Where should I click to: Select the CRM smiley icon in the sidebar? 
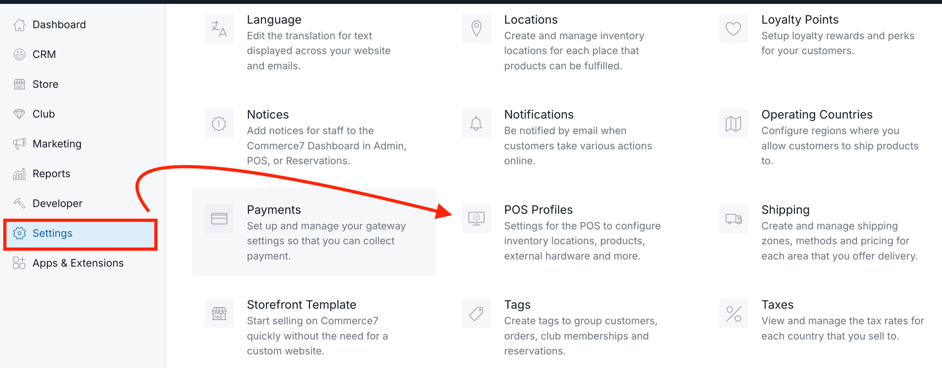click(x=18, y=54)
